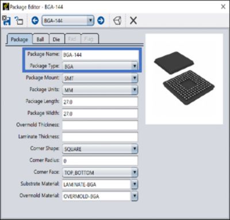The height and width of the screenshot is (220, 230).
Task: Click the Corner Shape label text
Action: point(45,148)
